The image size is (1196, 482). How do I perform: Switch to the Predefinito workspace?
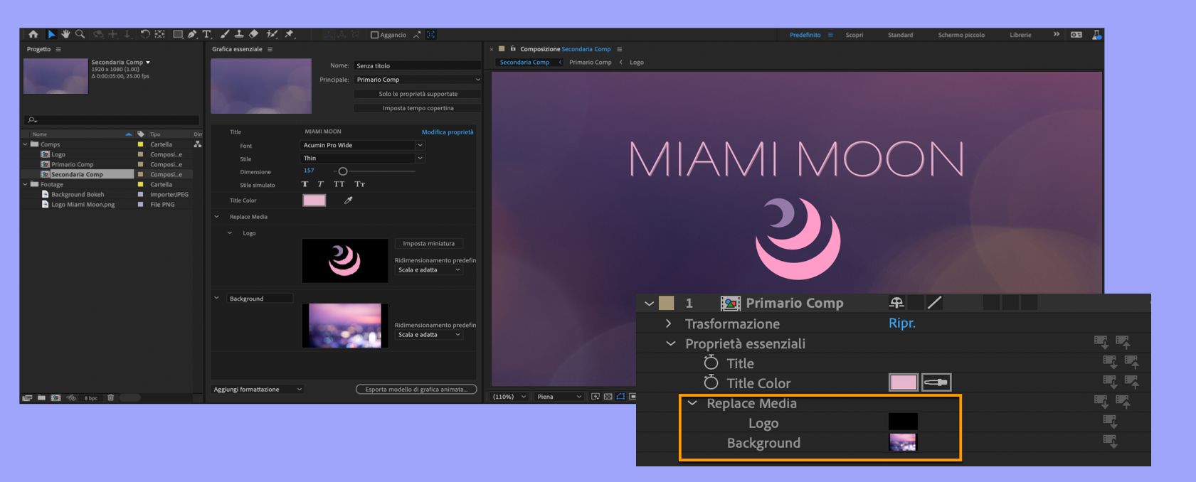(805, 35)
